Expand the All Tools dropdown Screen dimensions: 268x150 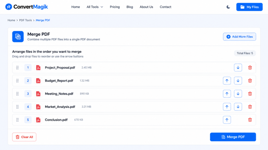pos(95,7)
